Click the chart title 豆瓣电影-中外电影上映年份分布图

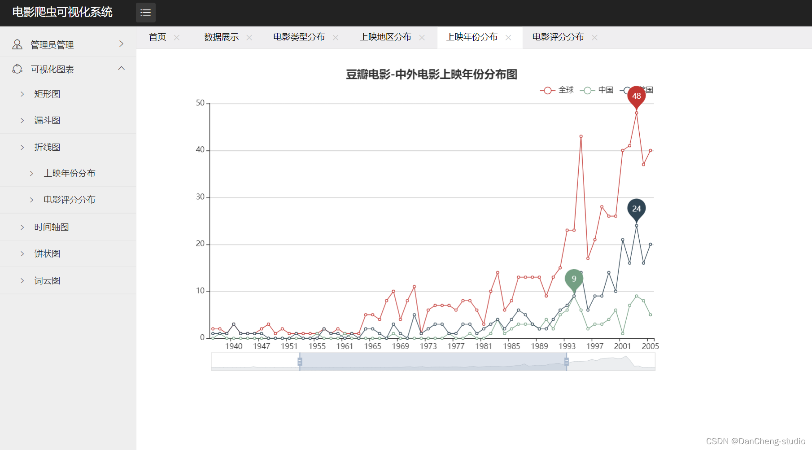(432, 74)
